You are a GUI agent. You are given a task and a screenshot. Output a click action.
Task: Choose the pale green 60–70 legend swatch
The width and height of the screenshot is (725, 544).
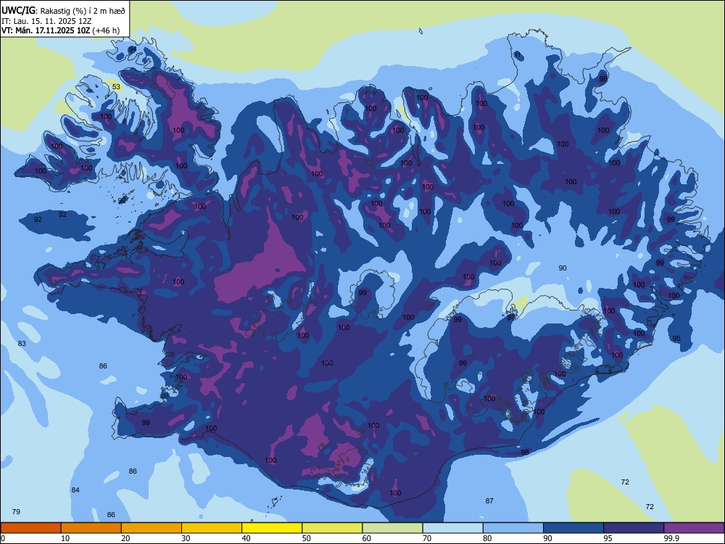click(392, 528)
